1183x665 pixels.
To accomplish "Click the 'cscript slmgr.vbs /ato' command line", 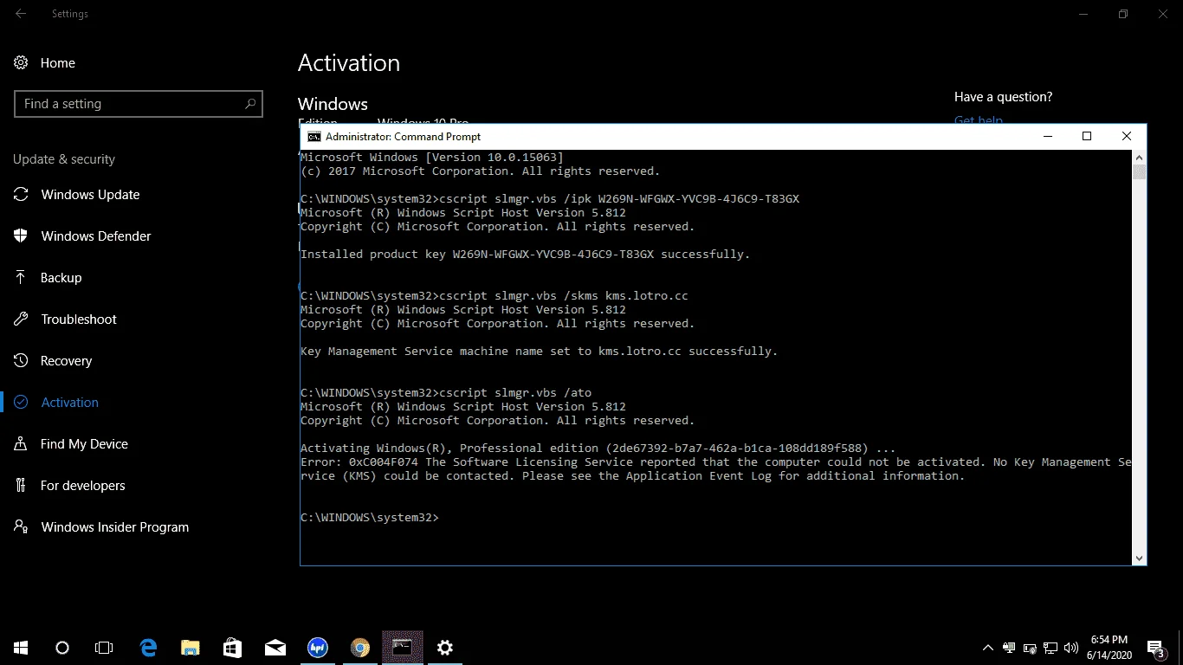I will coord(445,393).
